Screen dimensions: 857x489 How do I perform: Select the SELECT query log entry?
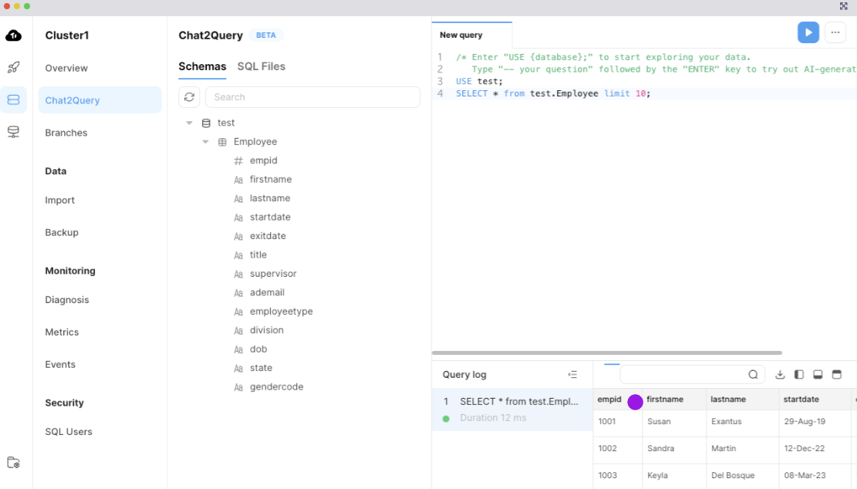point(512,410)
